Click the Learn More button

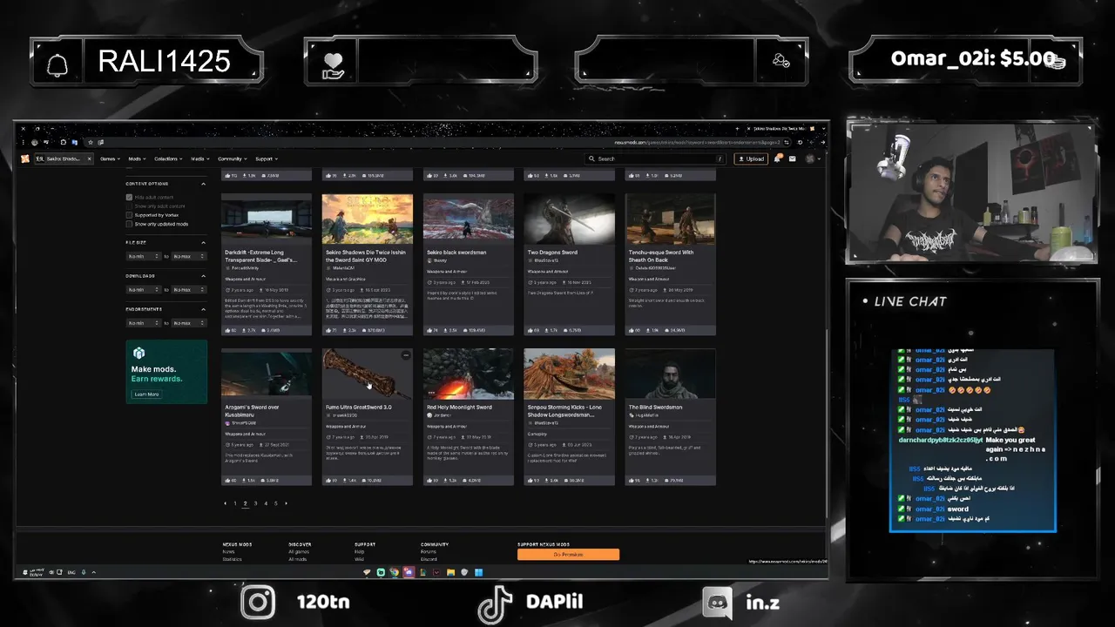pyautogui.click(x=146, y=394)
